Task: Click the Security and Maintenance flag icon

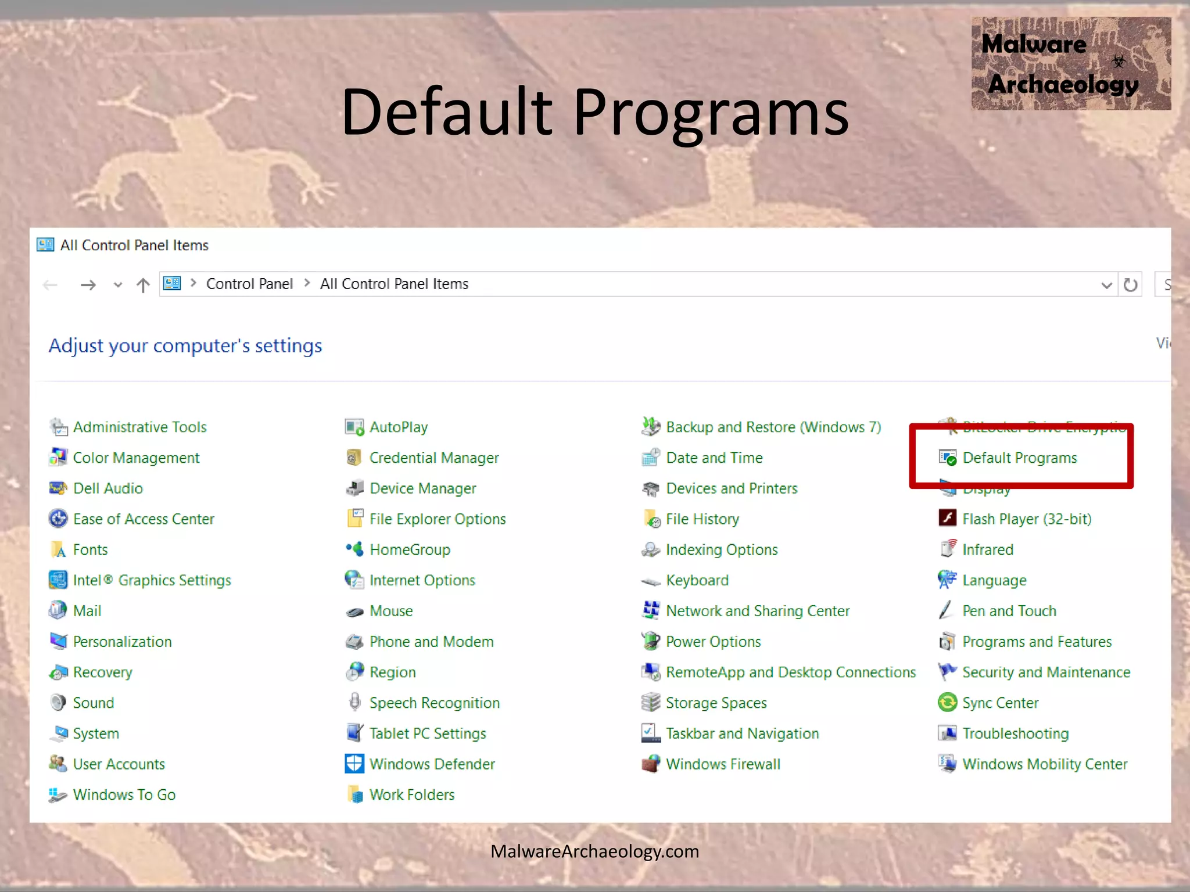Action: coord(947,672)
